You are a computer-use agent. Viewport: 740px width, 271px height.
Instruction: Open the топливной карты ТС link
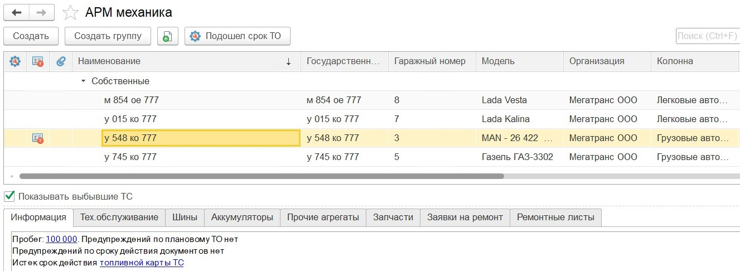click(x=142, y=263)
